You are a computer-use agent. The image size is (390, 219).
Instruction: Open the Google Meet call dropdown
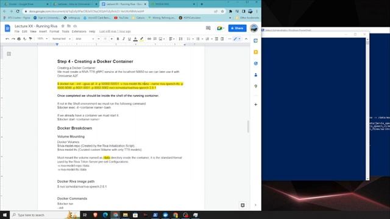(221, 29)
